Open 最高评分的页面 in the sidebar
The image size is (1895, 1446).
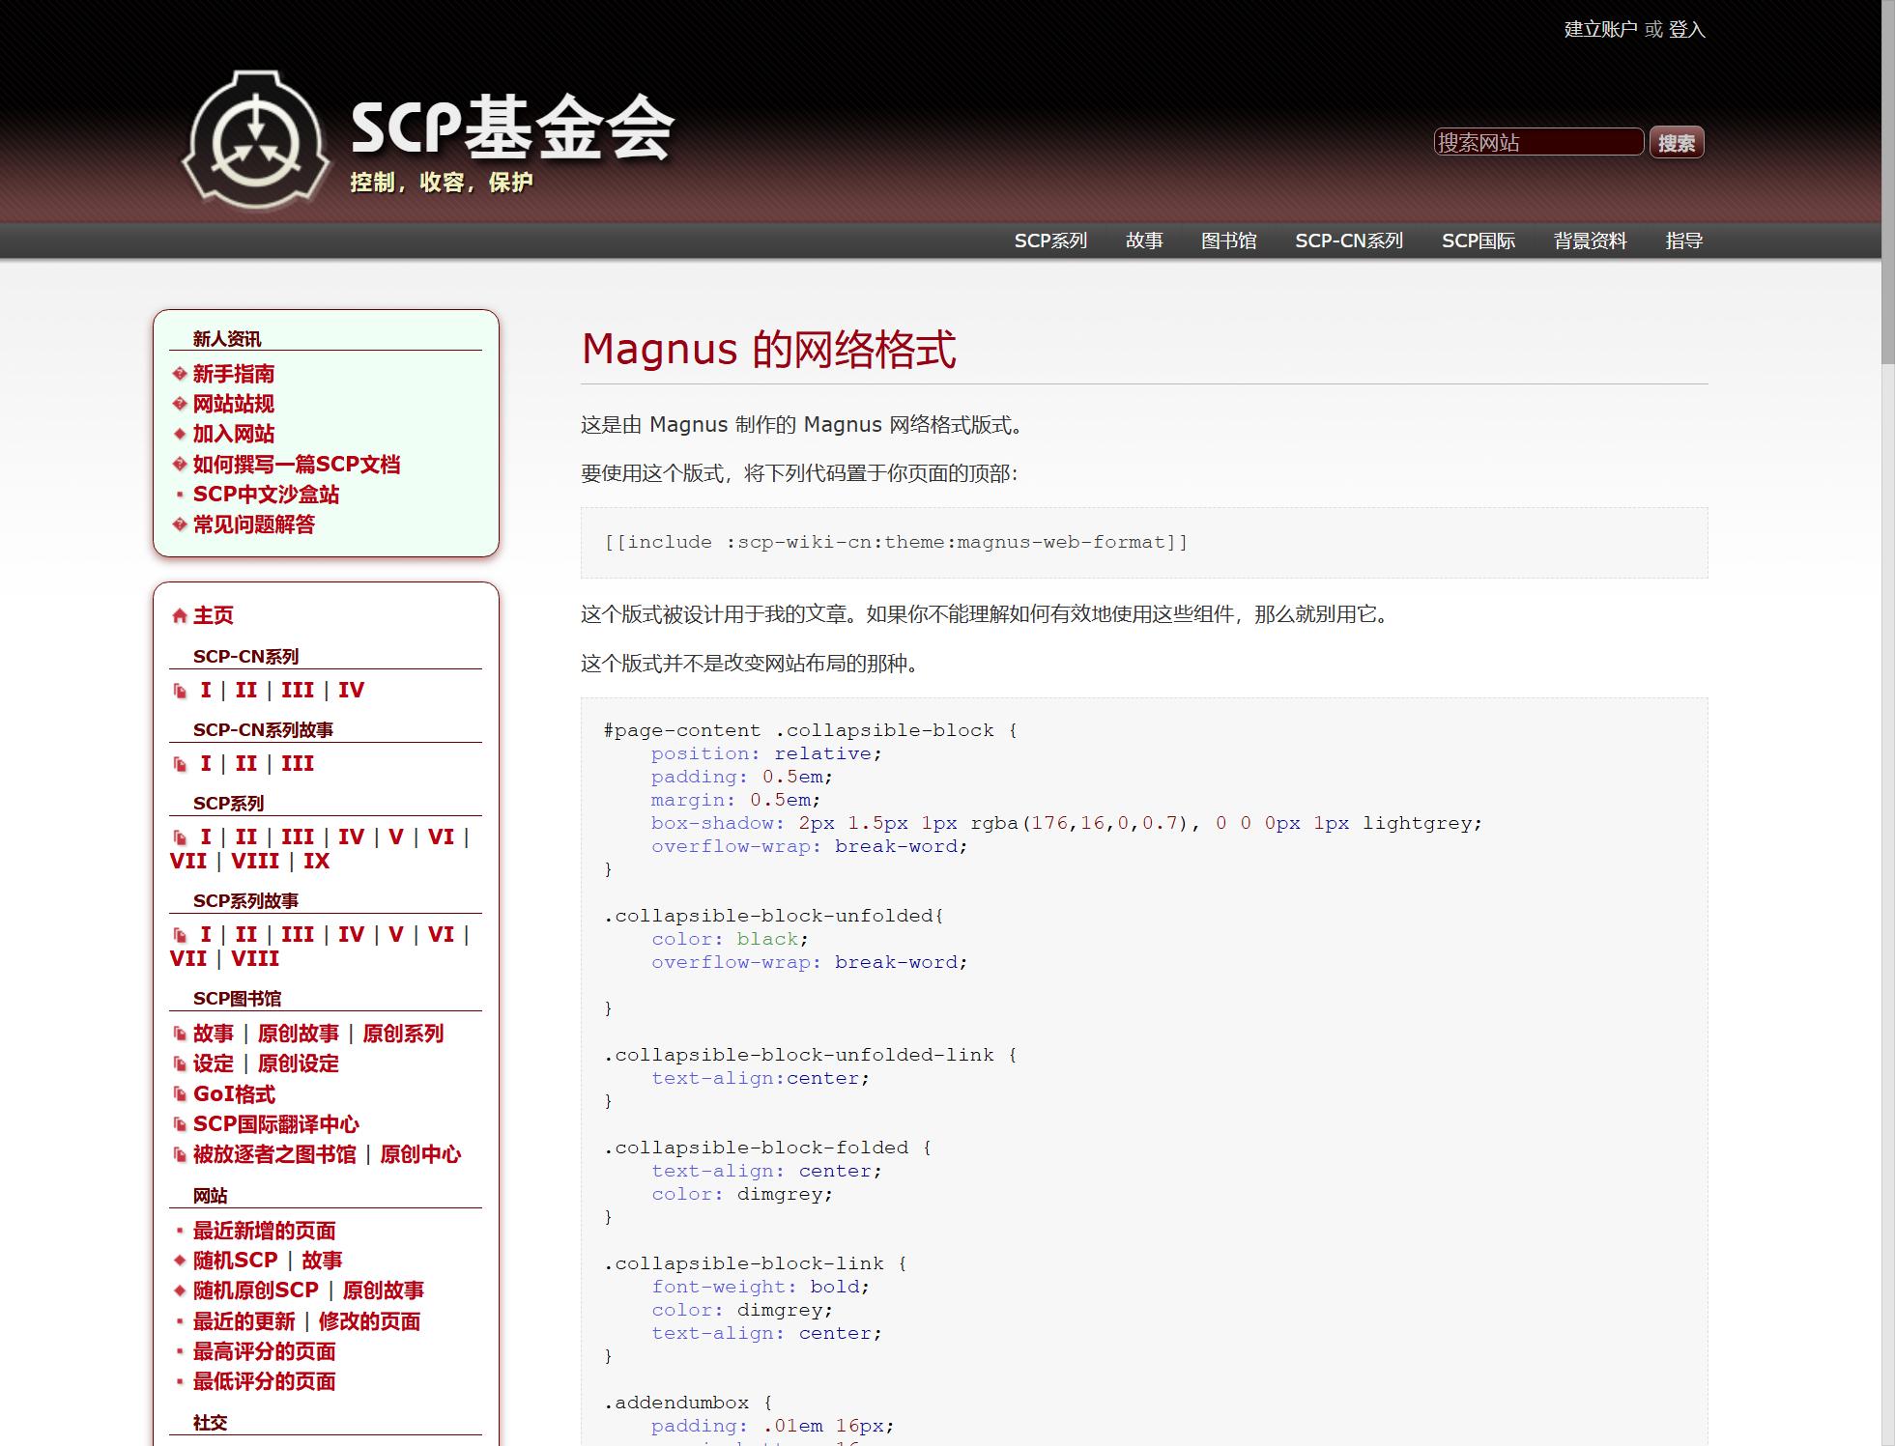[x=264, y=1351]
